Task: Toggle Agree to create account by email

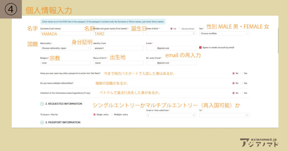Action: tap(200, 48)
